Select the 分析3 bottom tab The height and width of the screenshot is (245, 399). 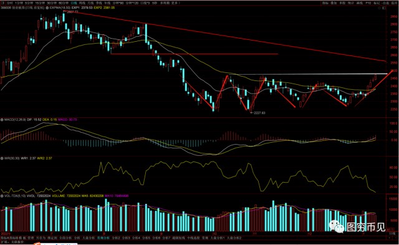pos(125,238)
